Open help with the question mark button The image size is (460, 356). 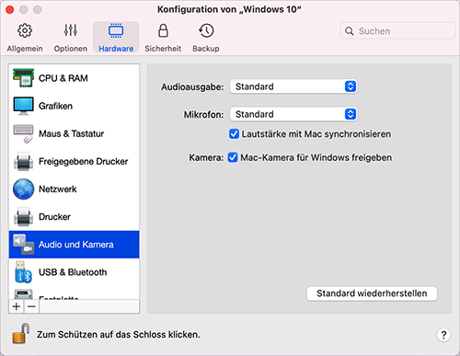coord(443,335)
